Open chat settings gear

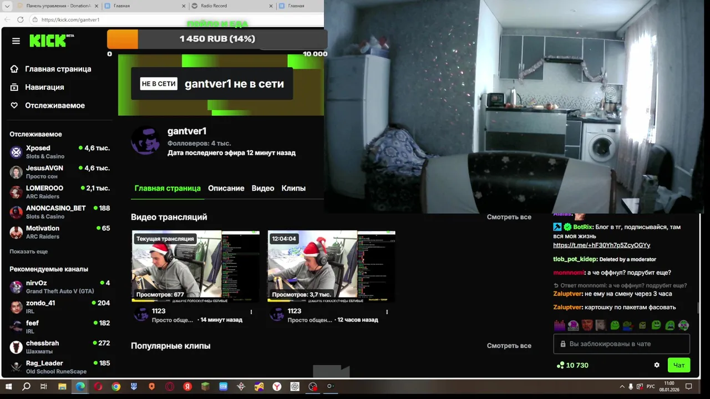pos(657,365)
